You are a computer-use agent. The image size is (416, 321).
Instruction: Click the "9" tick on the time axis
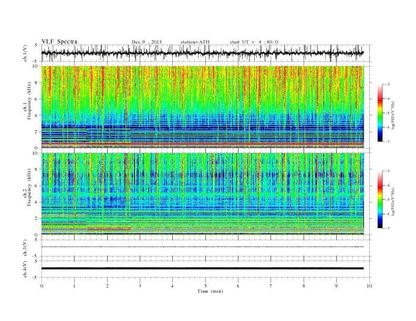(336, 286)
